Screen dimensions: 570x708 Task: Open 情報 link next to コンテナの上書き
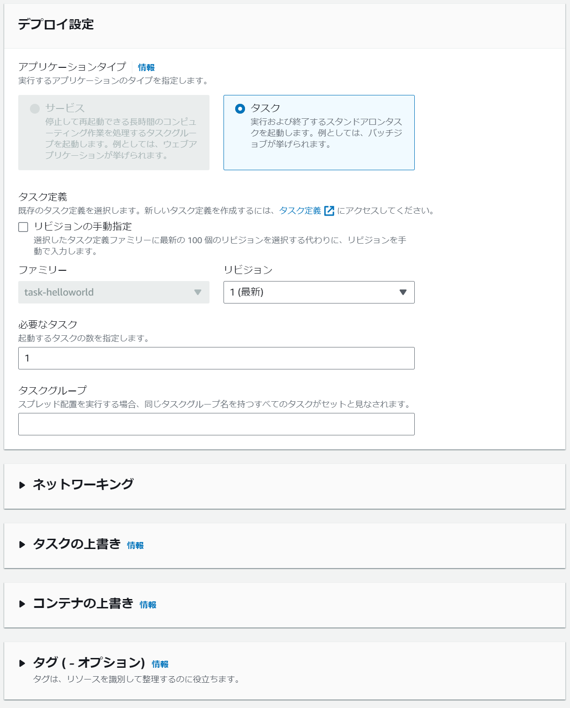148,605
